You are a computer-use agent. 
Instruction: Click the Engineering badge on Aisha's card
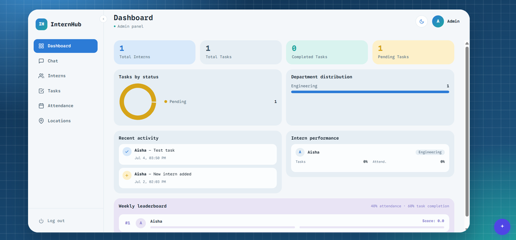(430, 152)
